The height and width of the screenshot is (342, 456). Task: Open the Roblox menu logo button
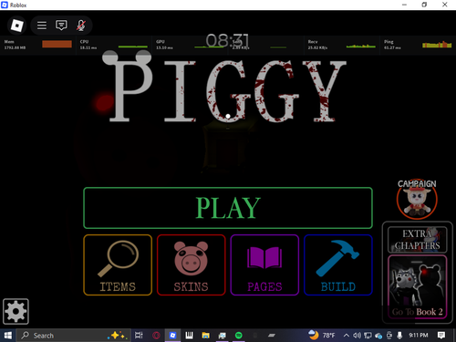pyautogui.click(x=16, y=26)
